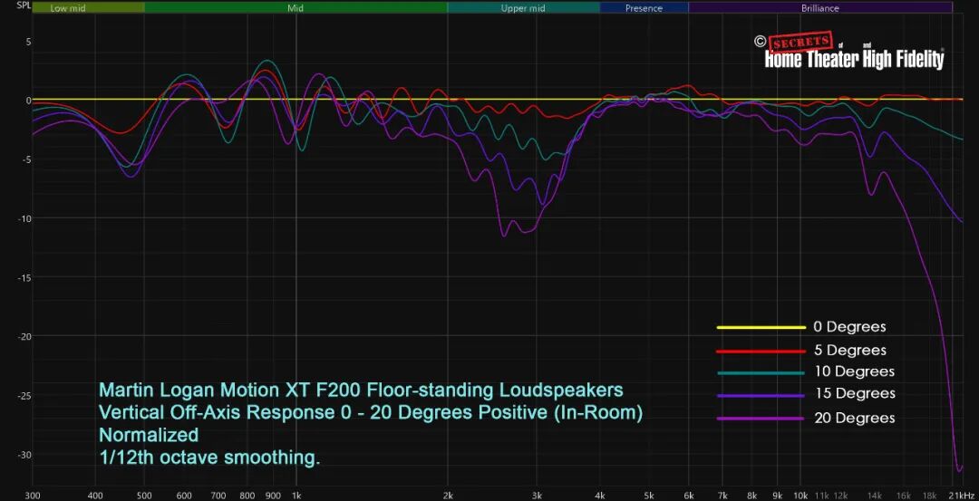Click the 5k frequency axis label
Viewport: 979px width, 501px height.
[x=649, y=495]
